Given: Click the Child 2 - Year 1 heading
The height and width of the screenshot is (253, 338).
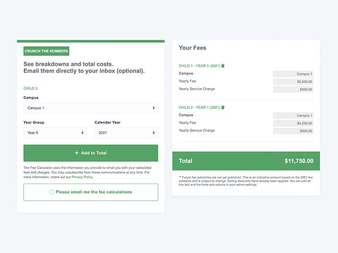Looking at the screenshot, I should (199, 108).
